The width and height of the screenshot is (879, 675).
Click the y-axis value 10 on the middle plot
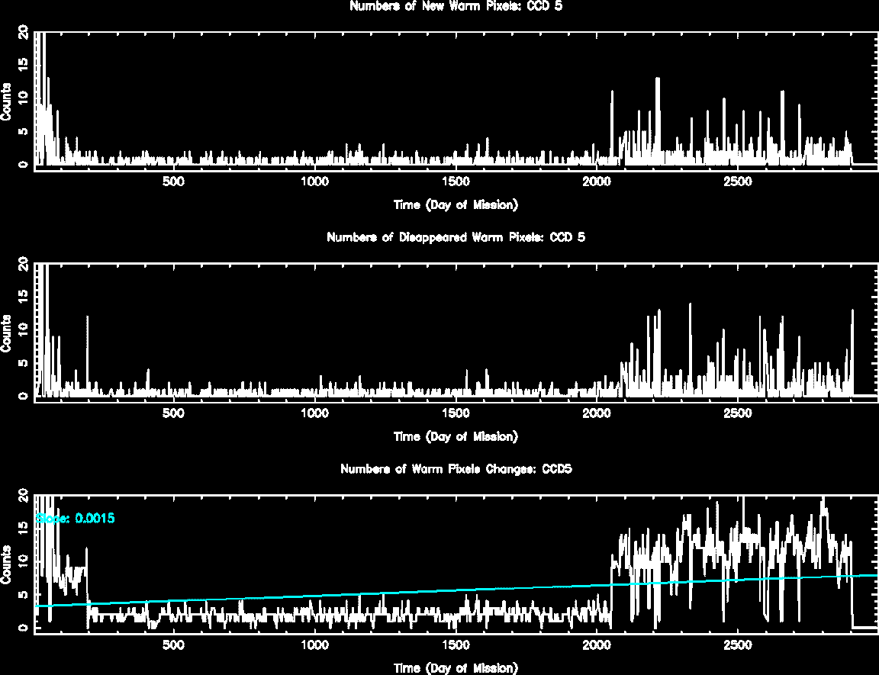click(x=23, y=329)
